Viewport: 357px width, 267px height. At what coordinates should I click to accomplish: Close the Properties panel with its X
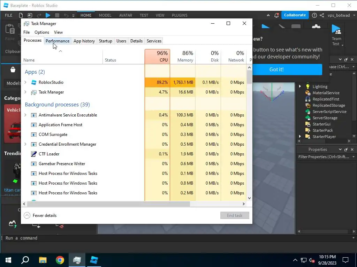click(352, 149)
